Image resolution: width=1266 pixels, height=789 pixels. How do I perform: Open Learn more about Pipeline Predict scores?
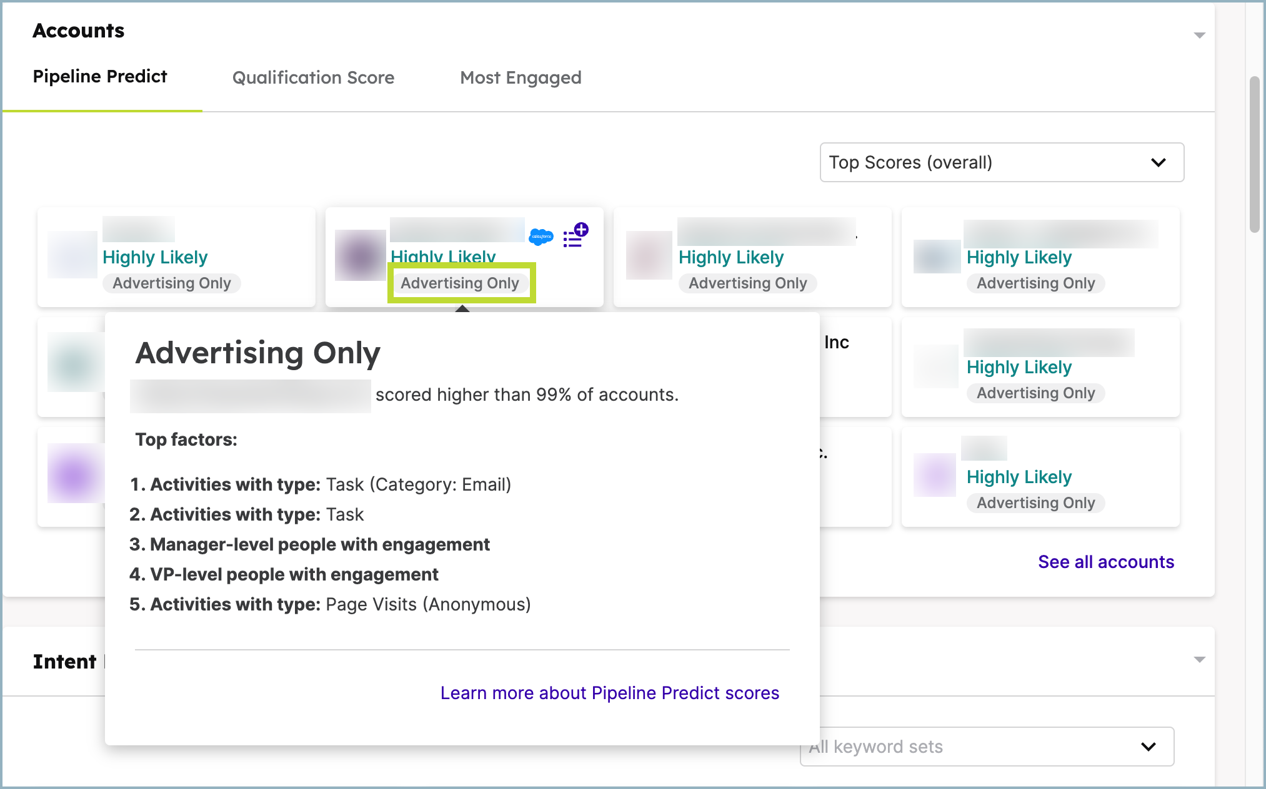tap(609, 693)
